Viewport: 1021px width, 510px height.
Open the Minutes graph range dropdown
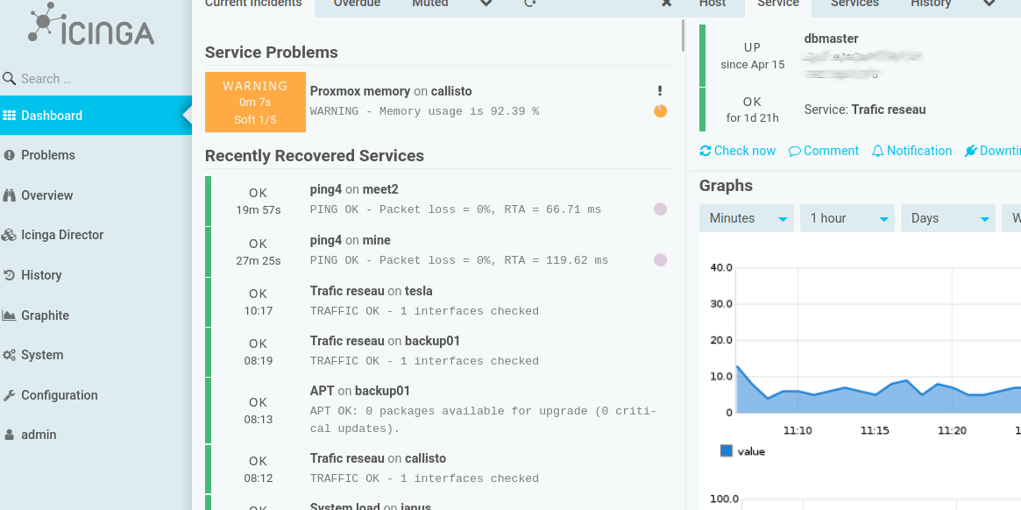click(x=746, y=218)
